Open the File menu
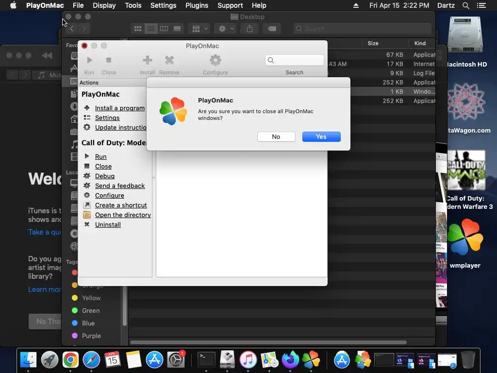 (78, 5)
